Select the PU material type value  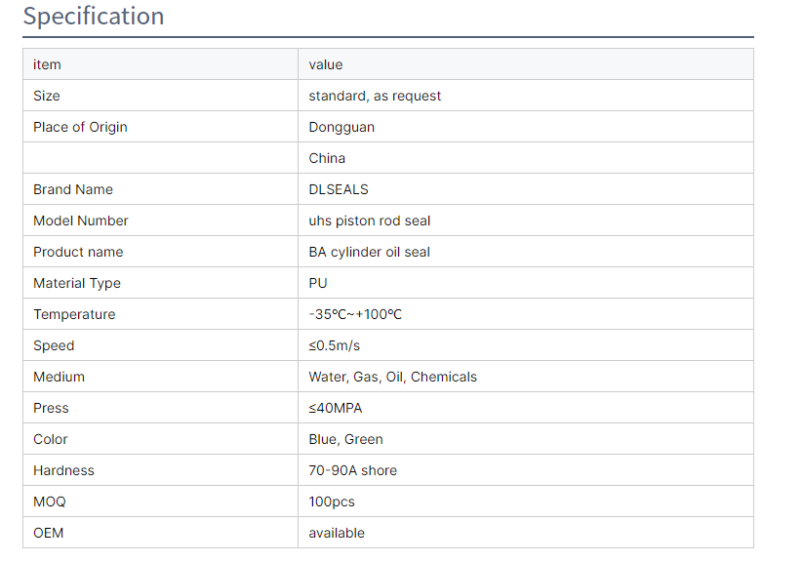click(x=318, y=283)
